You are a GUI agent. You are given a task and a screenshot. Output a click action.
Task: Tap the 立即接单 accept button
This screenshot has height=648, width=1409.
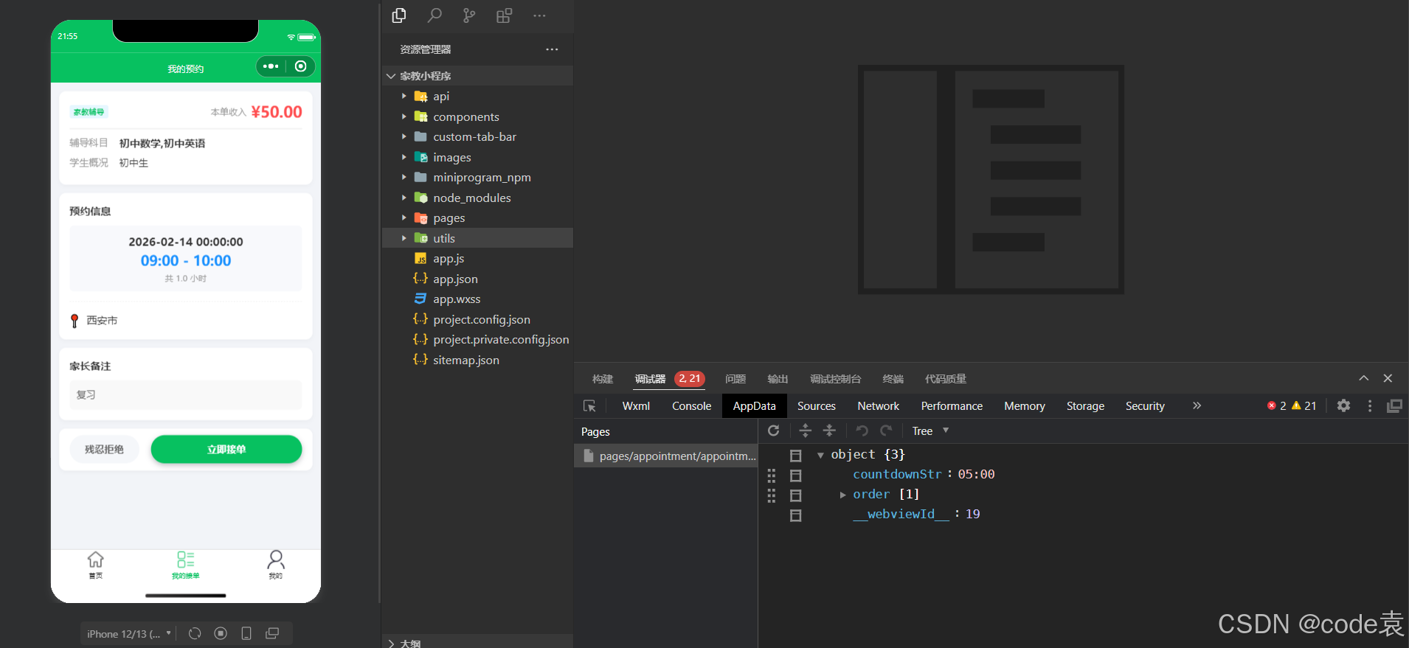coord(226,449)
